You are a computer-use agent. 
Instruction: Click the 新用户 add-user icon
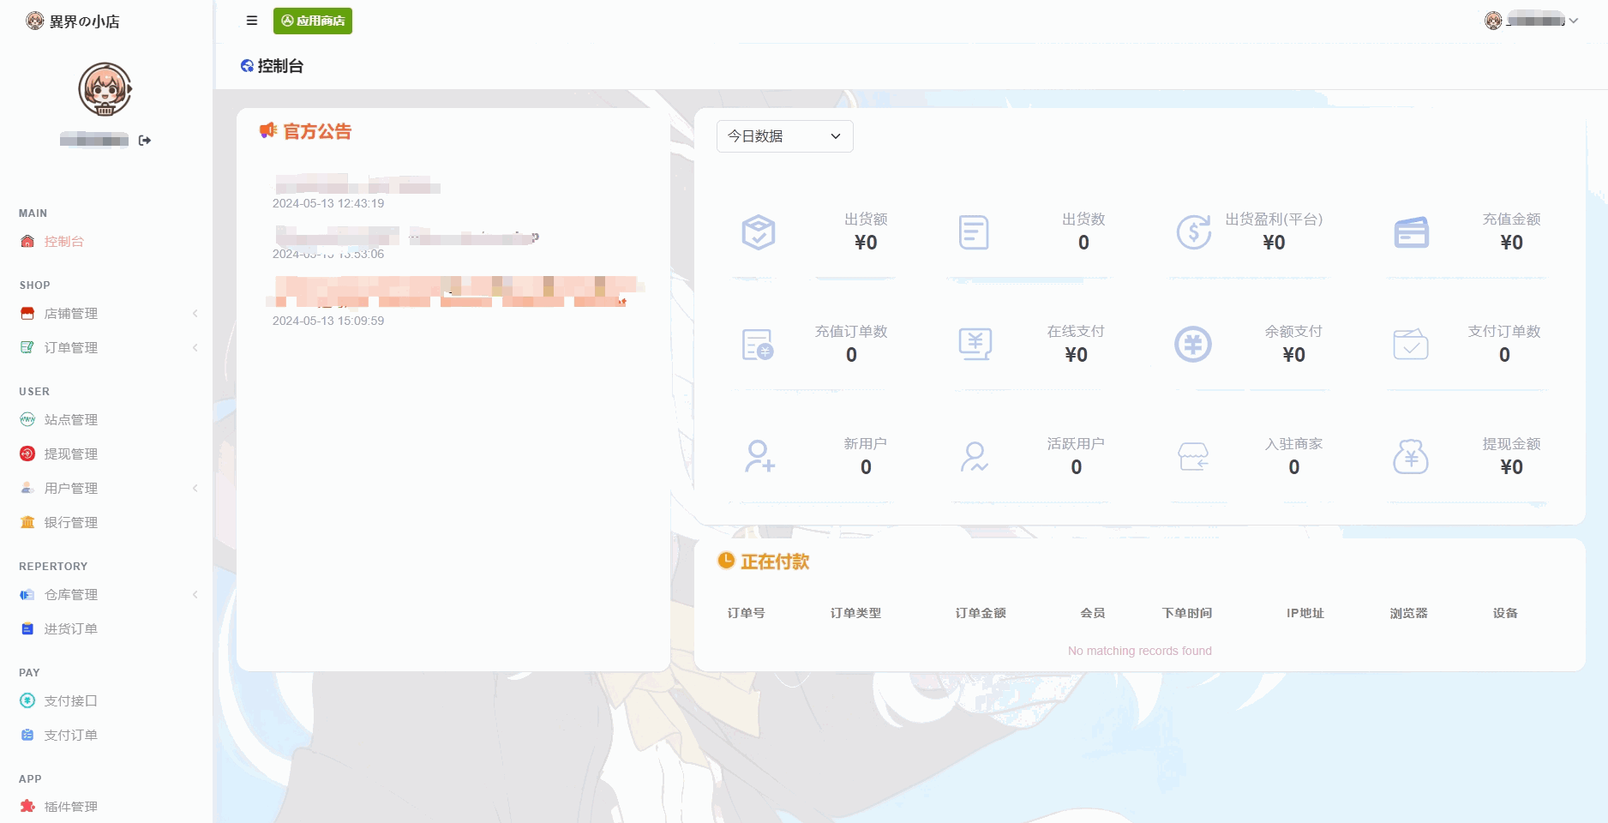pyautogui.click(x=759, y=457)
